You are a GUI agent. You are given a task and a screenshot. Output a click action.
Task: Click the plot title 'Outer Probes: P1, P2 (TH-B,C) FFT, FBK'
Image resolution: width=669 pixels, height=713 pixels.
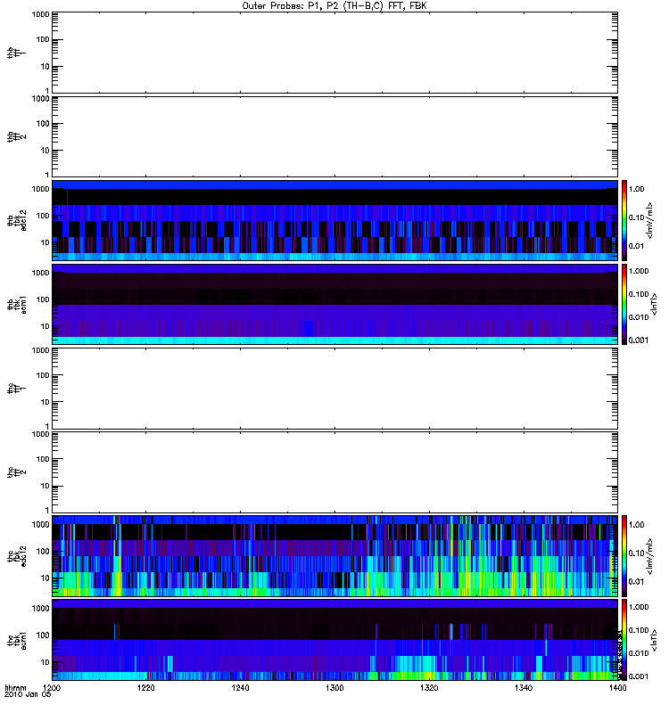pyautogui.click(x=334, y=6)
